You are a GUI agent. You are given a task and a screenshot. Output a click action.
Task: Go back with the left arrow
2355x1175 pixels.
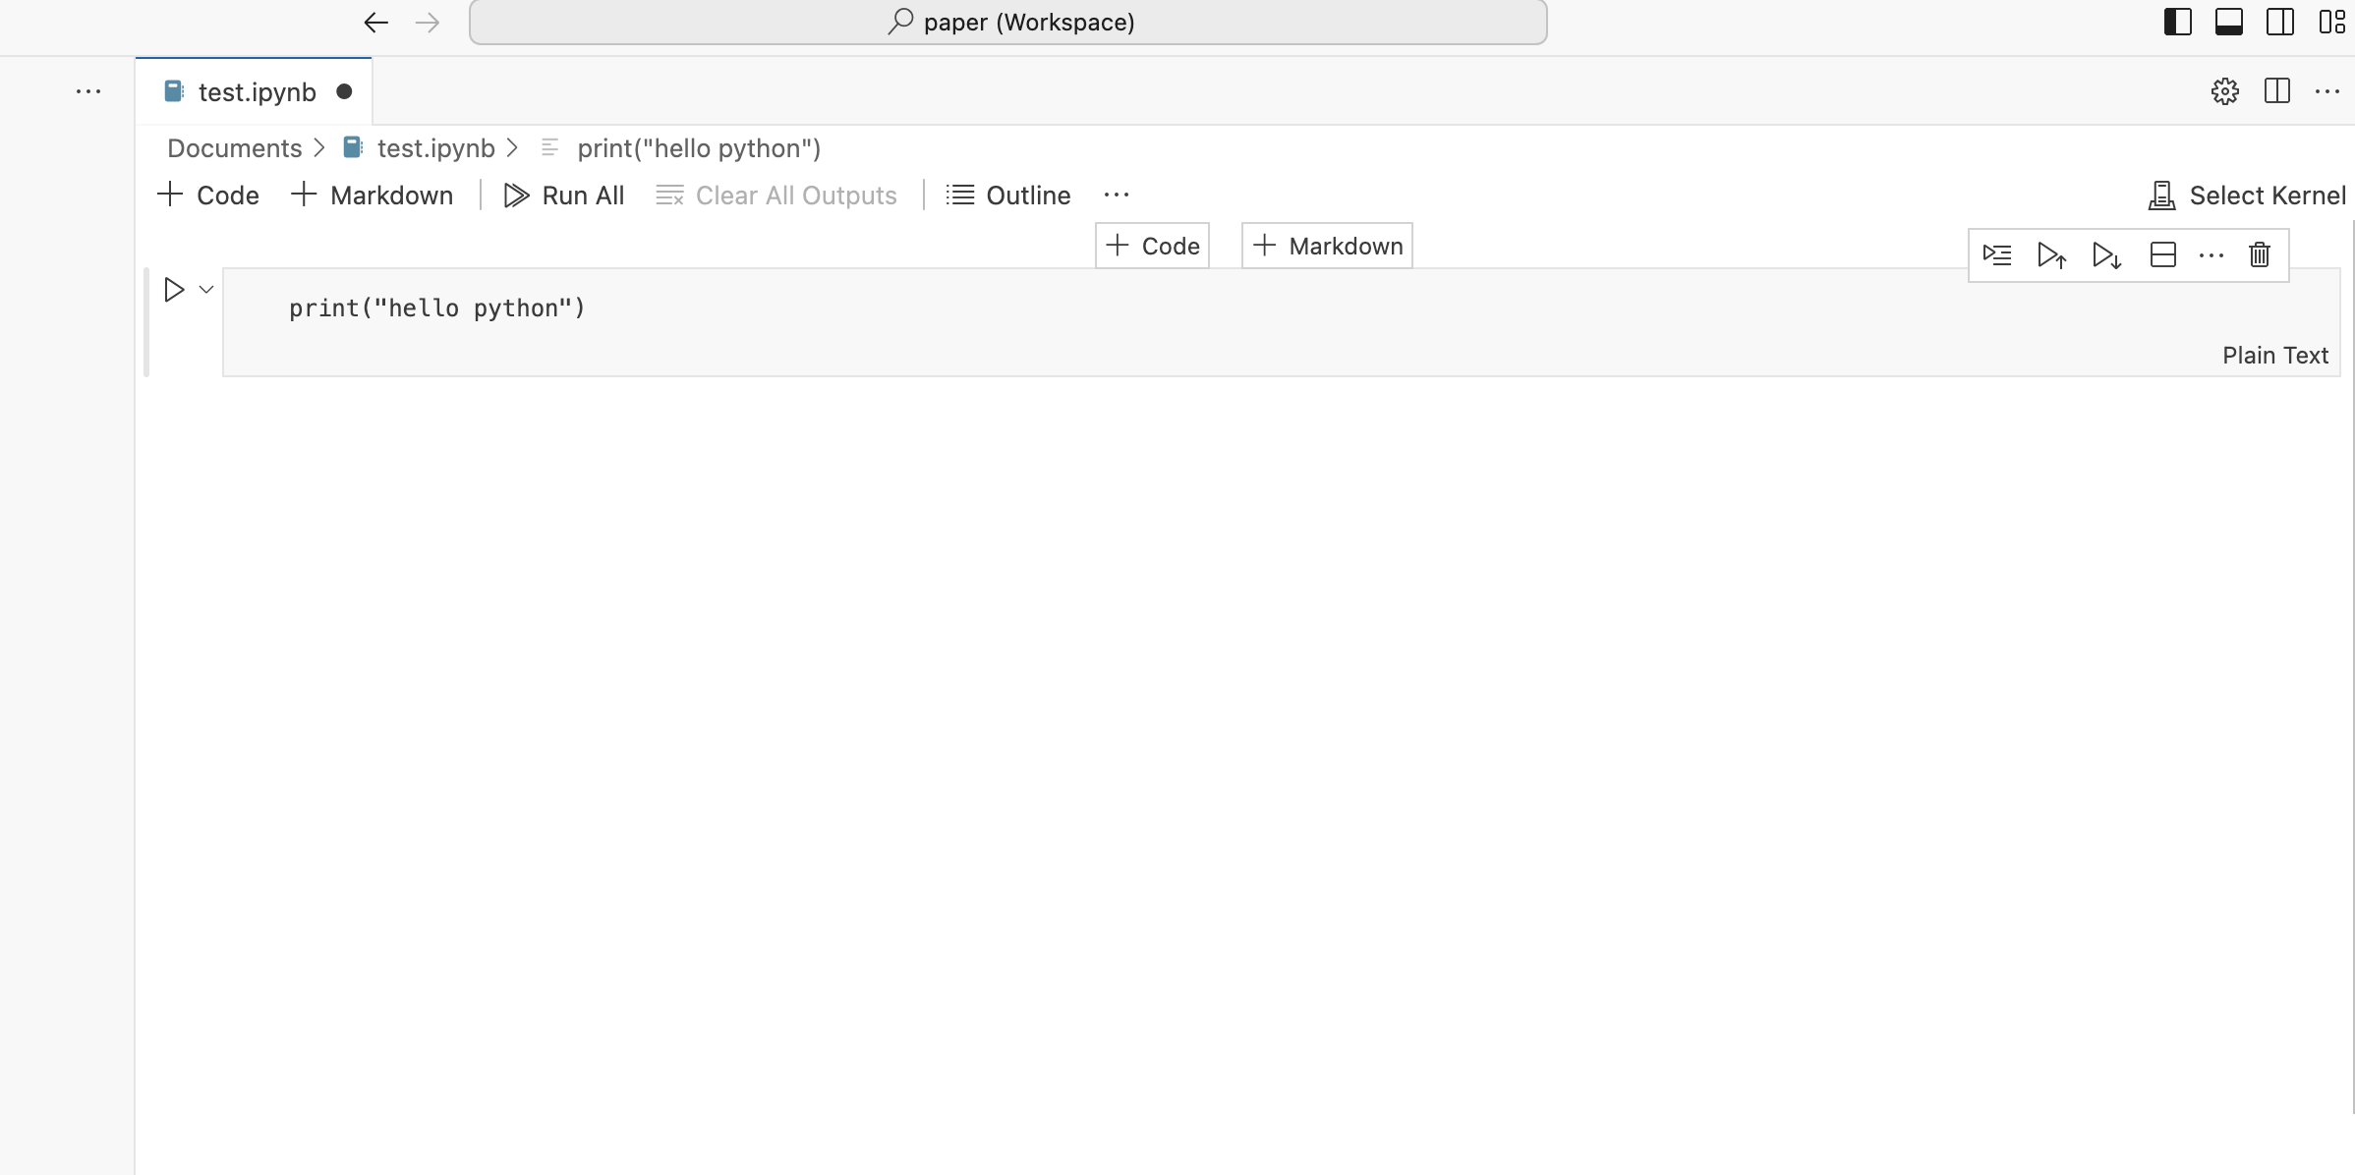(375, 23)
